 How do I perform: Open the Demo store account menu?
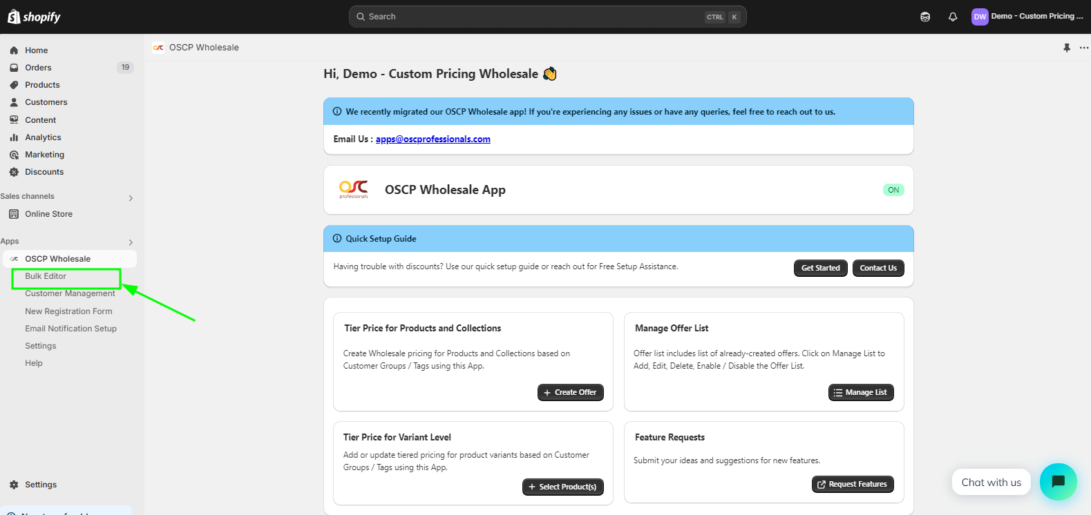pyautogui.click(x=1027, y=17)
